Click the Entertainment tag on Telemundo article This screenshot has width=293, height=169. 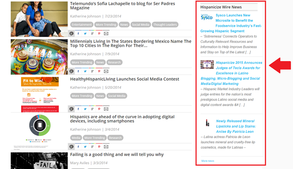[82, 24]
